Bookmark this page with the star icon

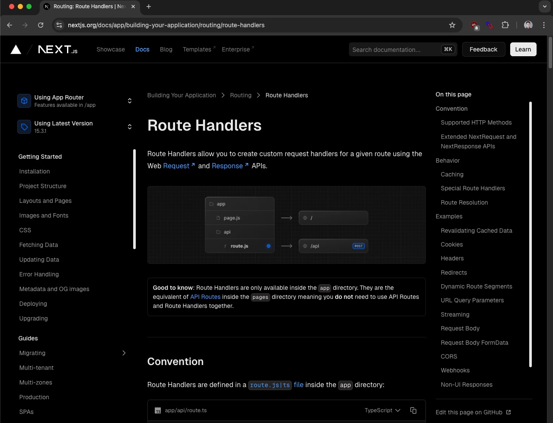pos(452,25)
